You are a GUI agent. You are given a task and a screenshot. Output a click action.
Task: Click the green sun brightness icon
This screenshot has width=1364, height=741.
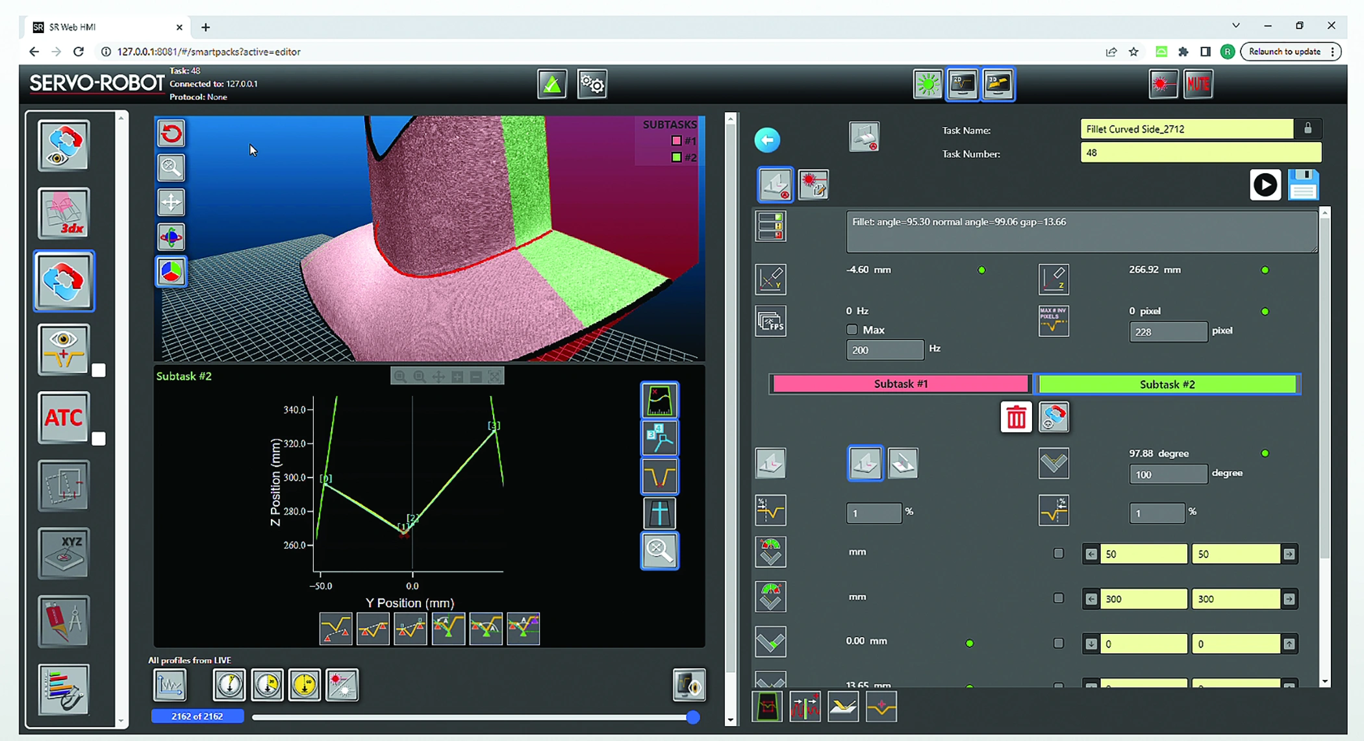click(x=928, y=84)
